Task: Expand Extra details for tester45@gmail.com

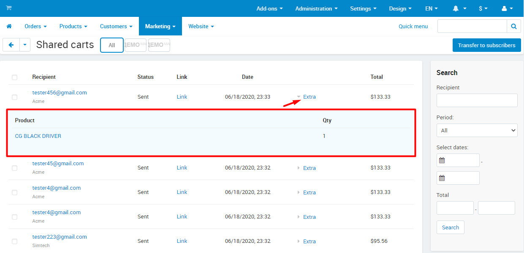Action: point(309,168)
